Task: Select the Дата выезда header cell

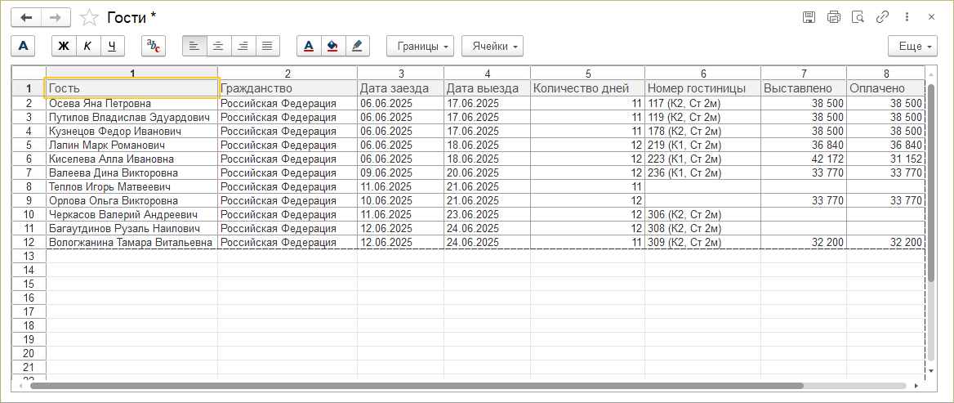Action: pos(487,88)
